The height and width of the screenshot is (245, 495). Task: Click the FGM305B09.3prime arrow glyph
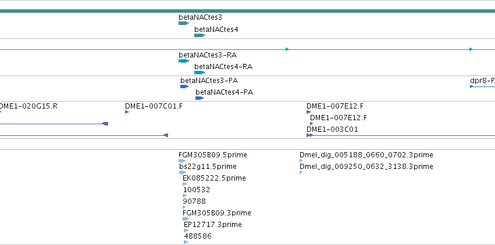[186, 219]
